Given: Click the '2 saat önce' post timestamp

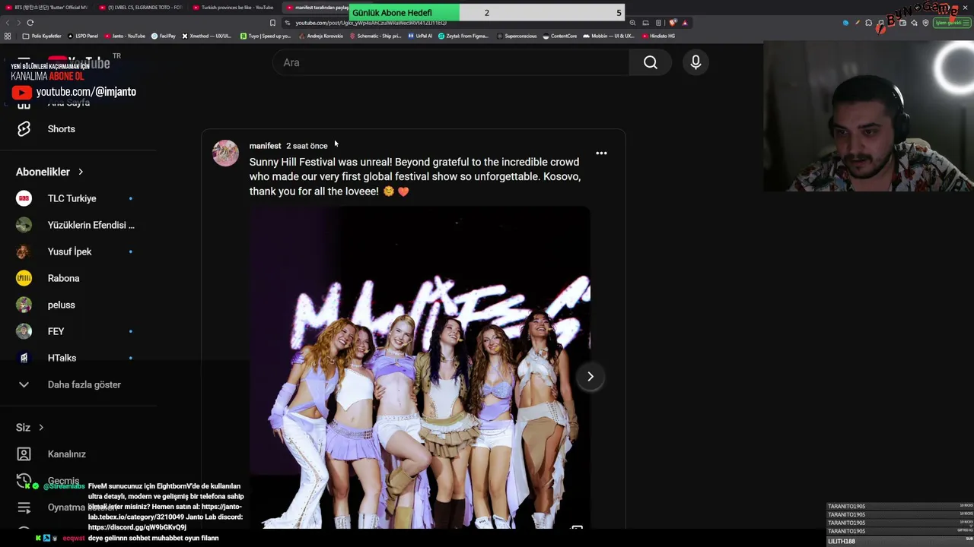Looking at the screenshot, I should tap(307, 146).
